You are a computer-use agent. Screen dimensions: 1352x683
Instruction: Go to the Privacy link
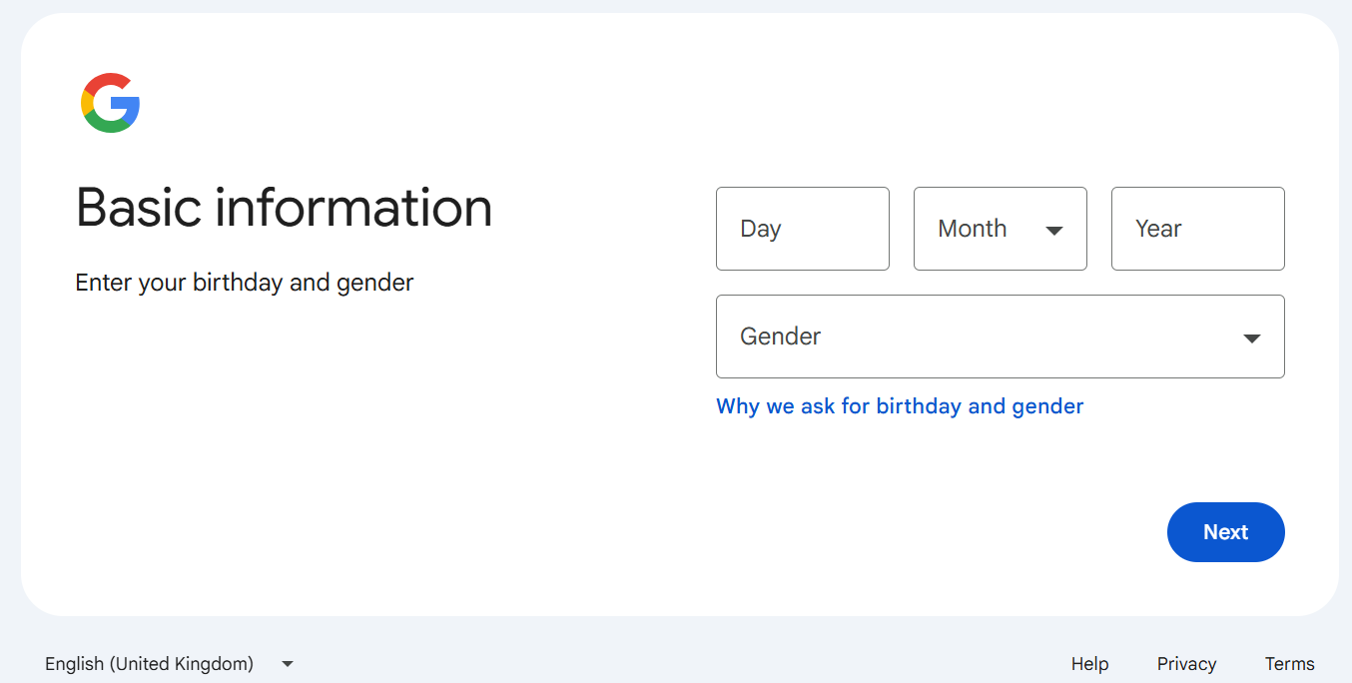[x=1186, y=664]
